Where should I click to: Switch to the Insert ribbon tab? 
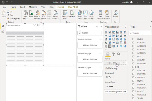pyautogui.click(x=23, y=7)
